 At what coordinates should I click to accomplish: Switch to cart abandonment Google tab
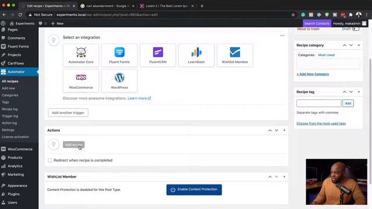pyautogui.click(x=107, y=6)
